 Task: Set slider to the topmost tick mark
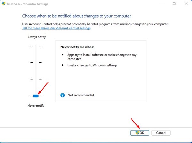(36, 46)
